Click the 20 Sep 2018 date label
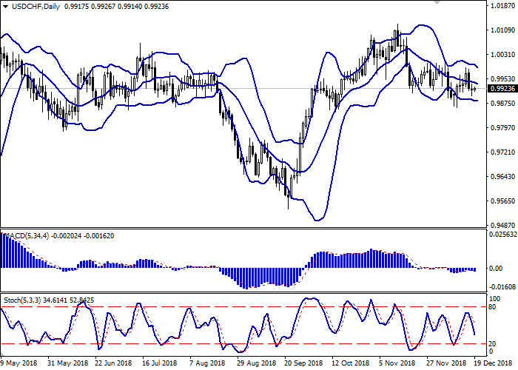Image resolution: width=518 pixels, height=370 pixels. coord(302,363)
